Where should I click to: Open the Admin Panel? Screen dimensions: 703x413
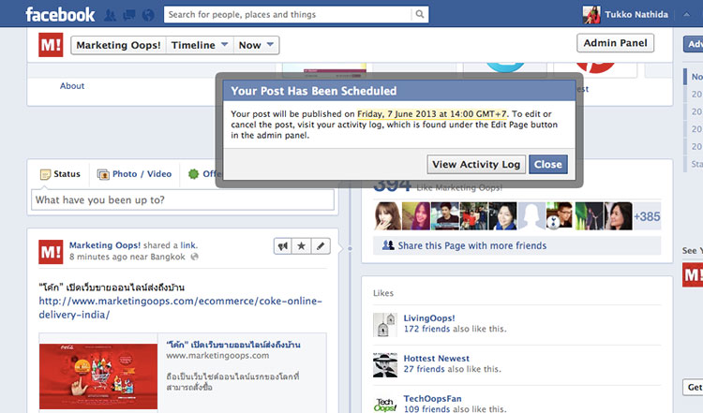tap(615, 43)
